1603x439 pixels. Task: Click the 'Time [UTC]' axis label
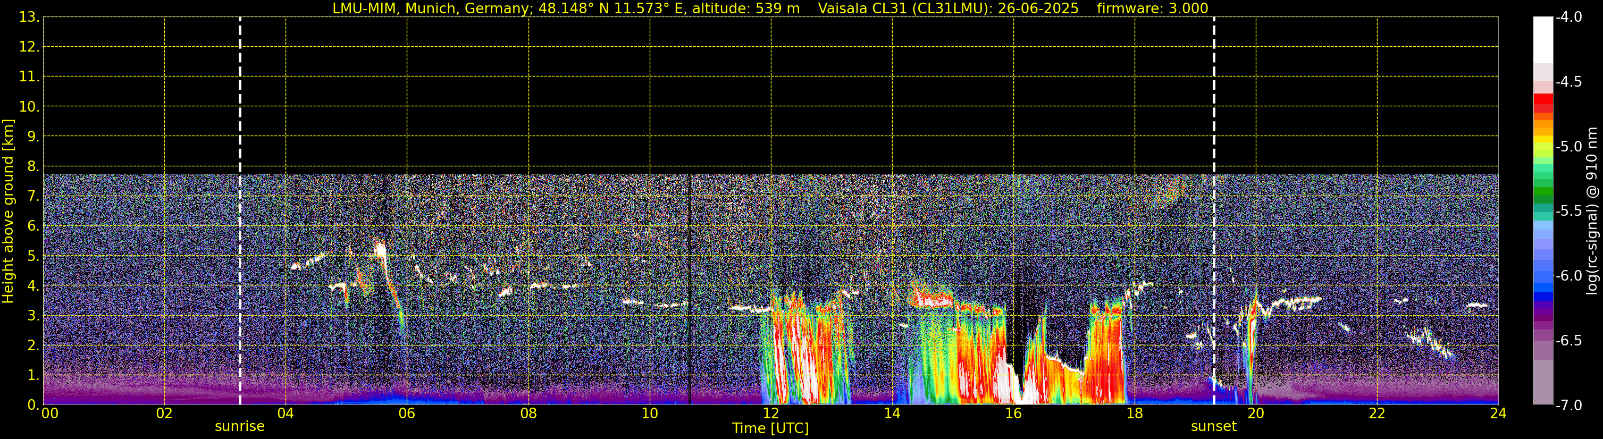point(770,428)
